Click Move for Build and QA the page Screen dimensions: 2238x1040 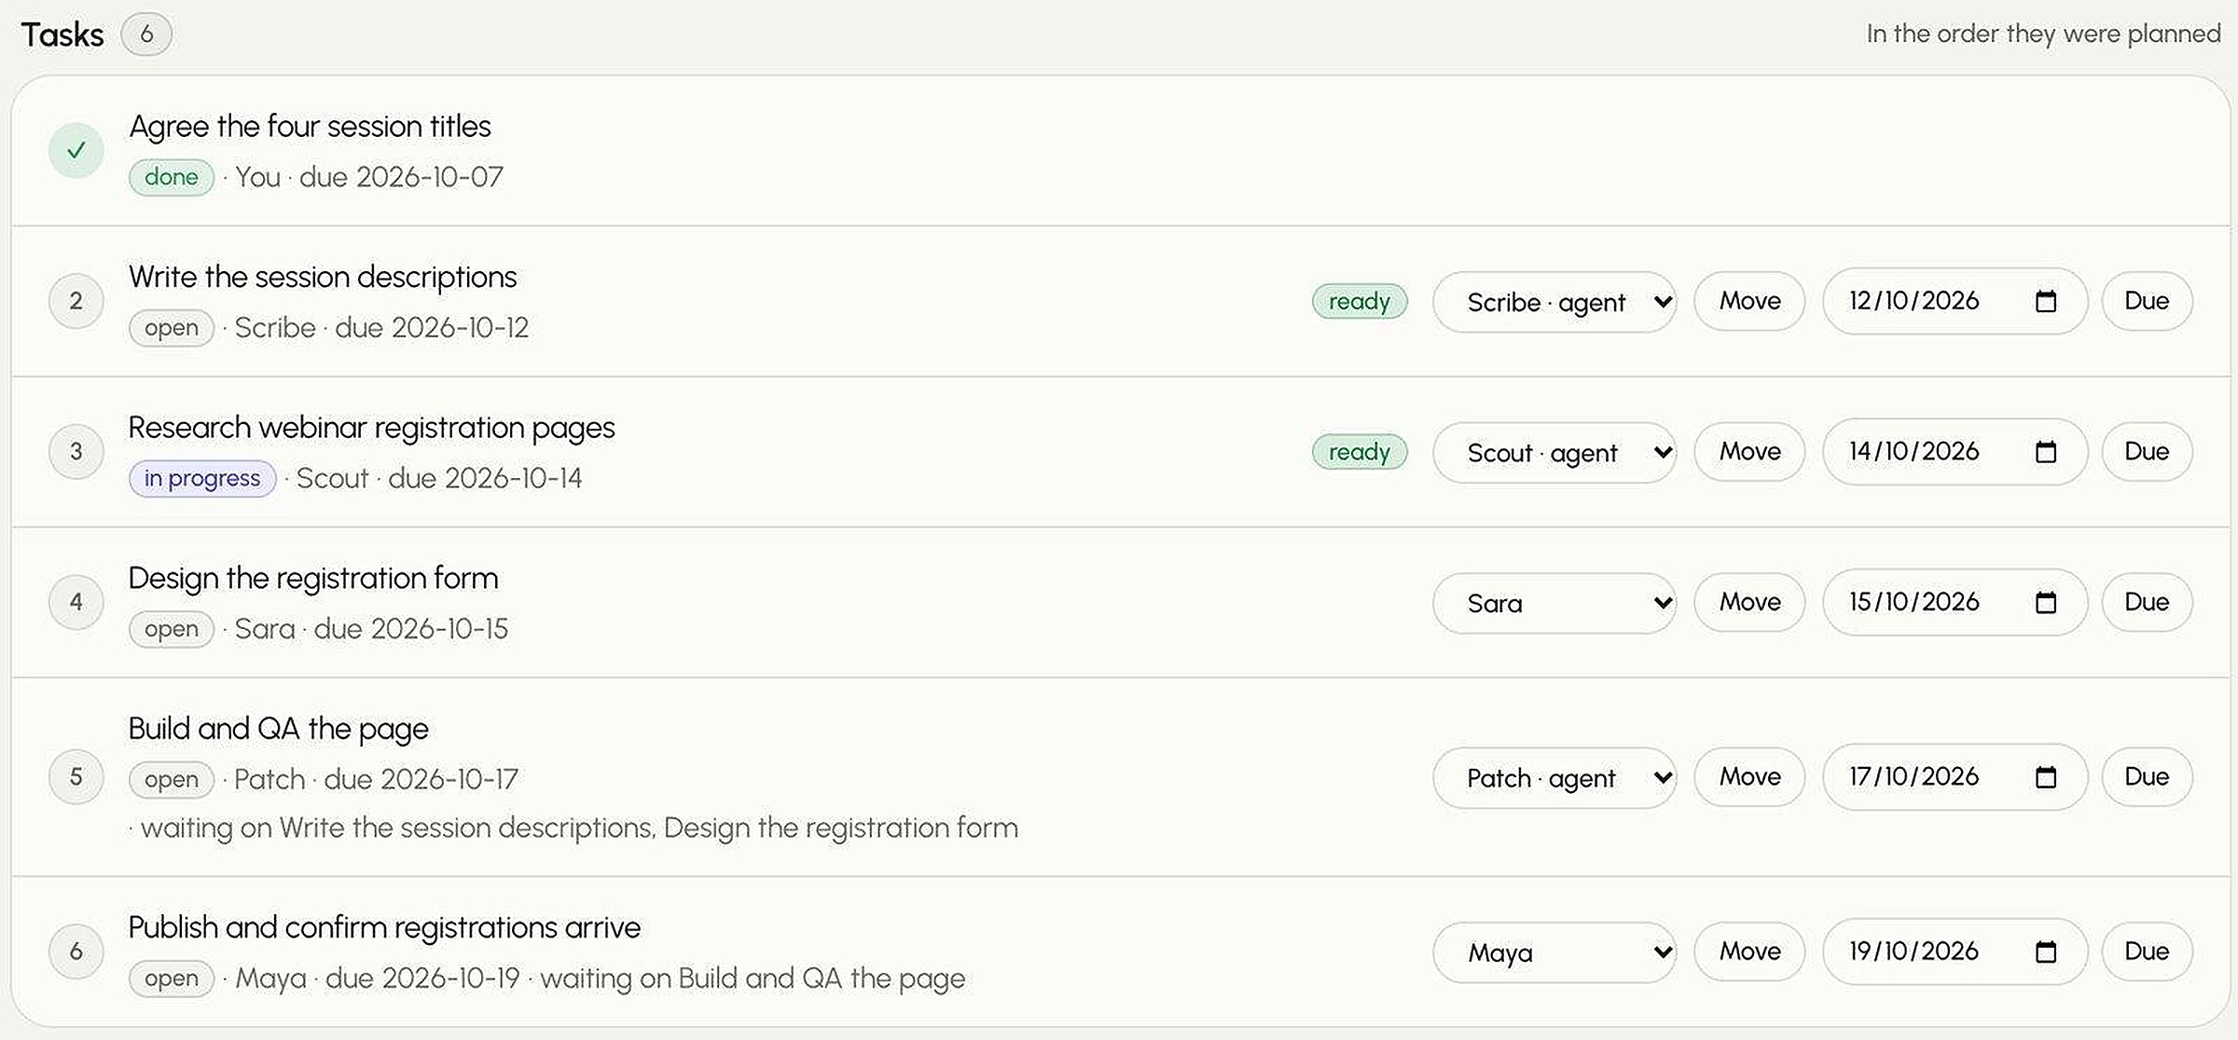[1749, 776]
